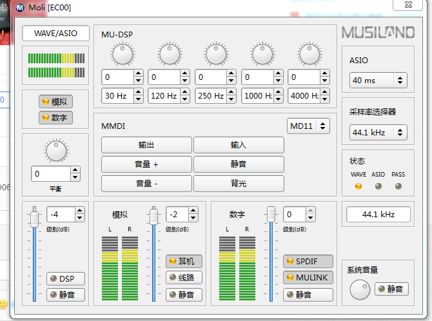Click the MUSILAND logo
Image resolution: width=432 pixels, height=321 pixels.
click(378, 32)
